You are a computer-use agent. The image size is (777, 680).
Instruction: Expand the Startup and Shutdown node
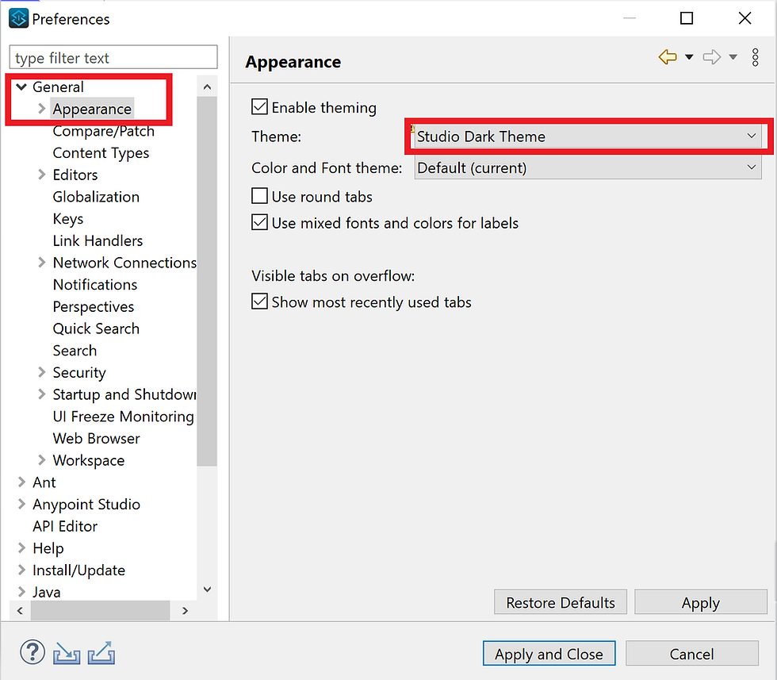click(x=41, y=394)
